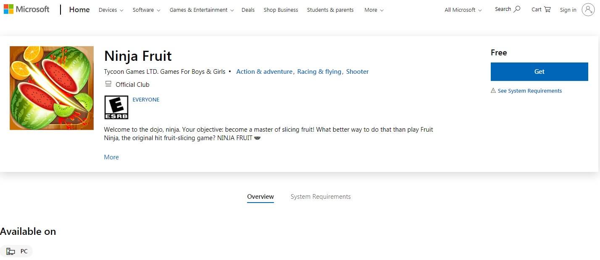Viewport: 600px width, 260px height.
Task: Switch to System Requirements tab
Action: [x=321, y=197]
